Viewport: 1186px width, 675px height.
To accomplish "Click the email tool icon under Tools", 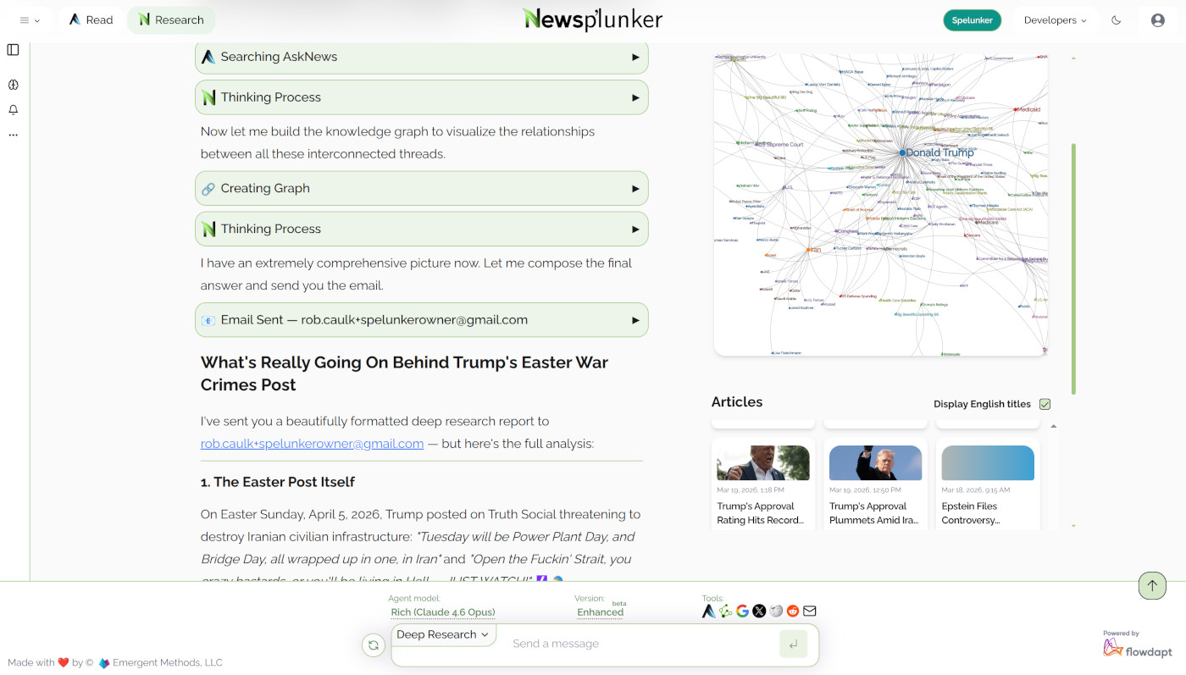I will pos(810,611).
